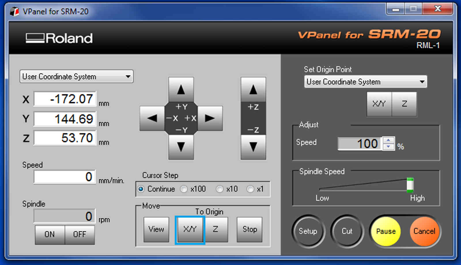
Task: Decrease Adjust Speed percentage with the down stepper
Action: pos(389,146)
